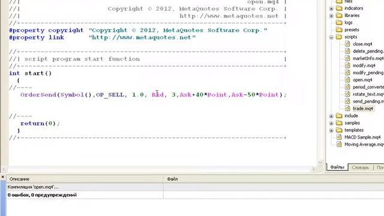Click the metaquotes.net URL string in code

(142, 37)
